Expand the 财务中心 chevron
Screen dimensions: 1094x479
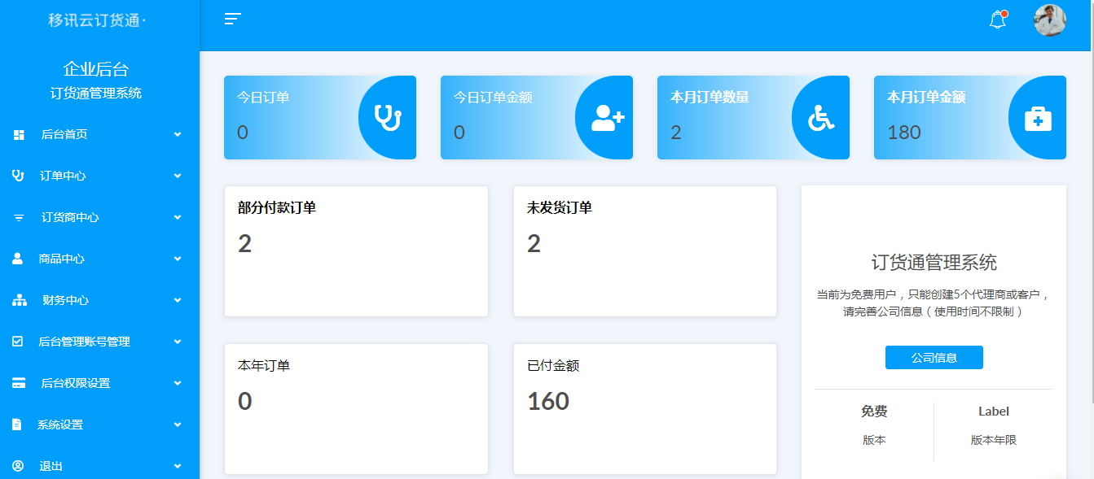coord(178,300)
